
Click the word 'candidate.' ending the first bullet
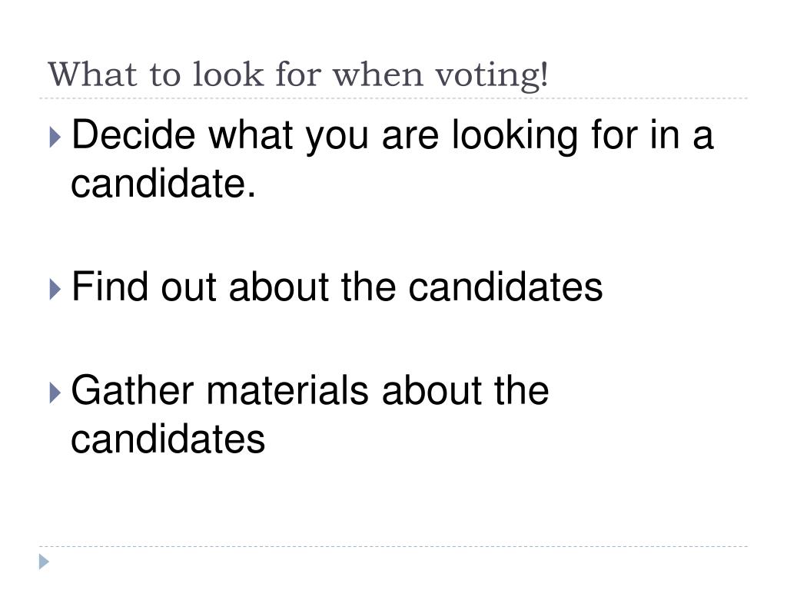pyautogui.click(x=163, y=183)
